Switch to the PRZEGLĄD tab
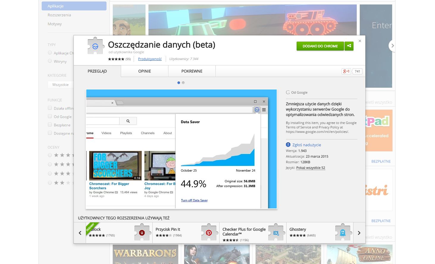The width and height of the screenshot is (435, 264). tap(97, 71)
